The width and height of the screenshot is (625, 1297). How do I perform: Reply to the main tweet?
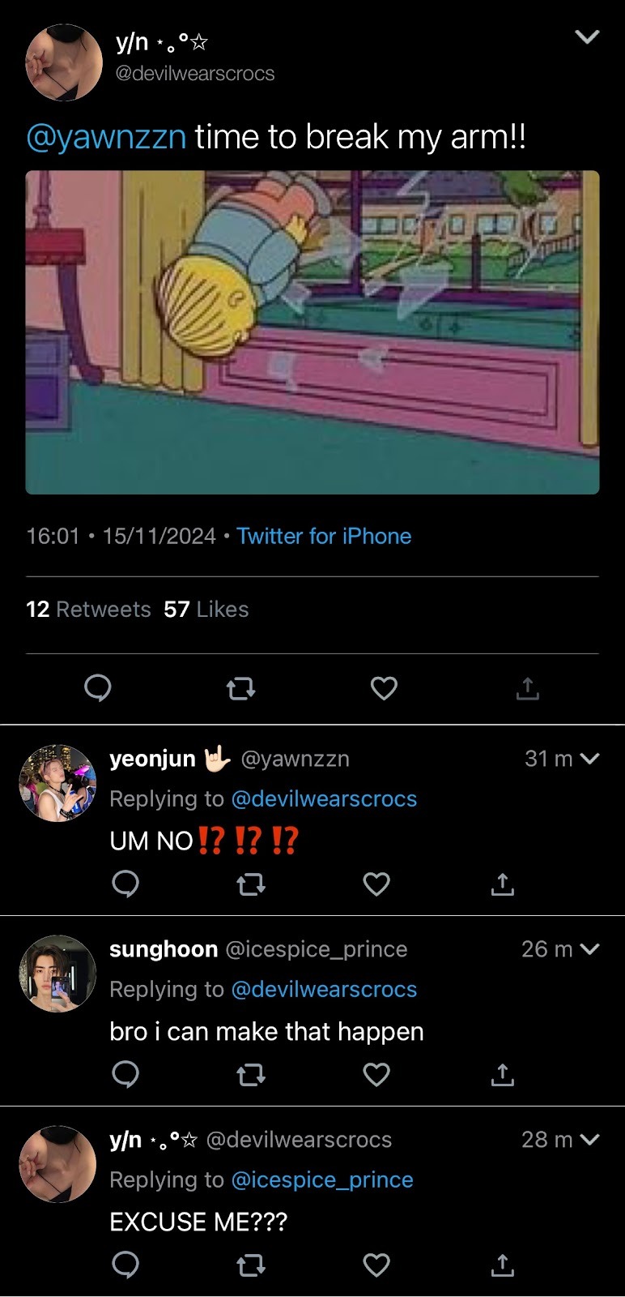[x=98, y=689]
